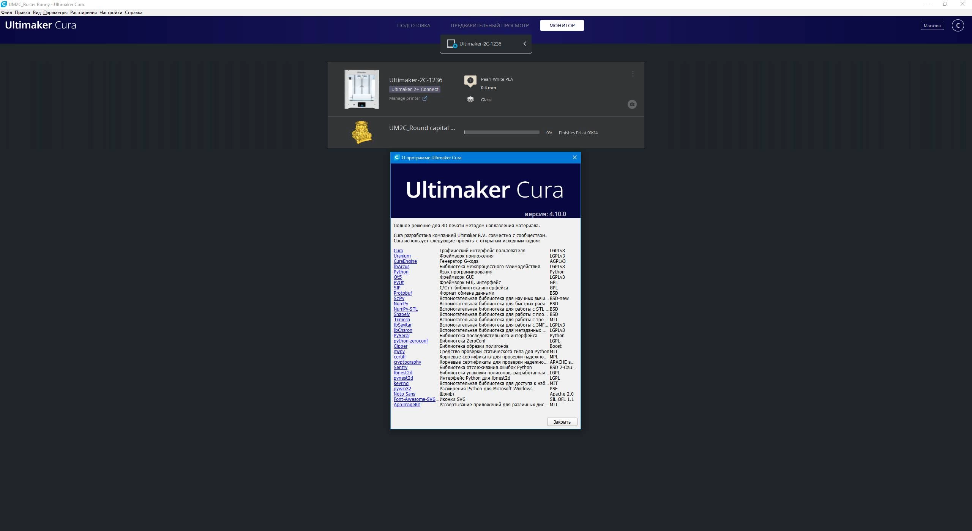Click the network printer icon in selector
Viewport: 972px width, 531px height.
coord(452,44)
